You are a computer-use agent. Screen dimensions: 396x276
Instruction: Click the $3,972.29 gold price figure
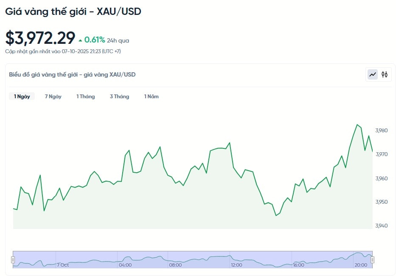pyautogui.click(x=40, y=38)
